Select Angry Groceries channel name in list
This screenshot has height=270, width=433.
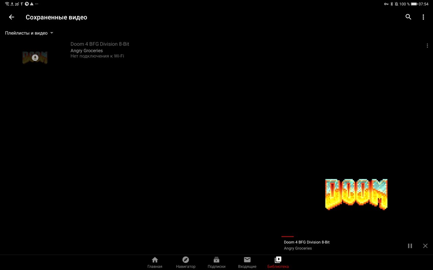(87, 51)
